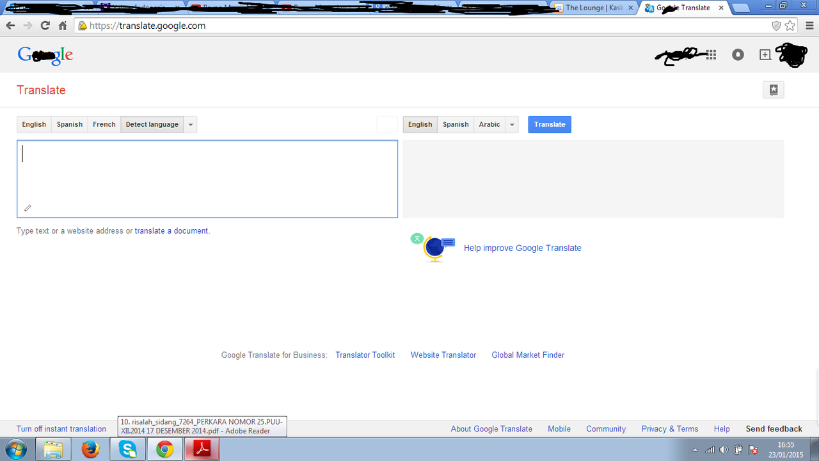The height and width of the screenshot is (461, 819).
Task: Expand the source language dropdown arrow
Action: (191, 124)
